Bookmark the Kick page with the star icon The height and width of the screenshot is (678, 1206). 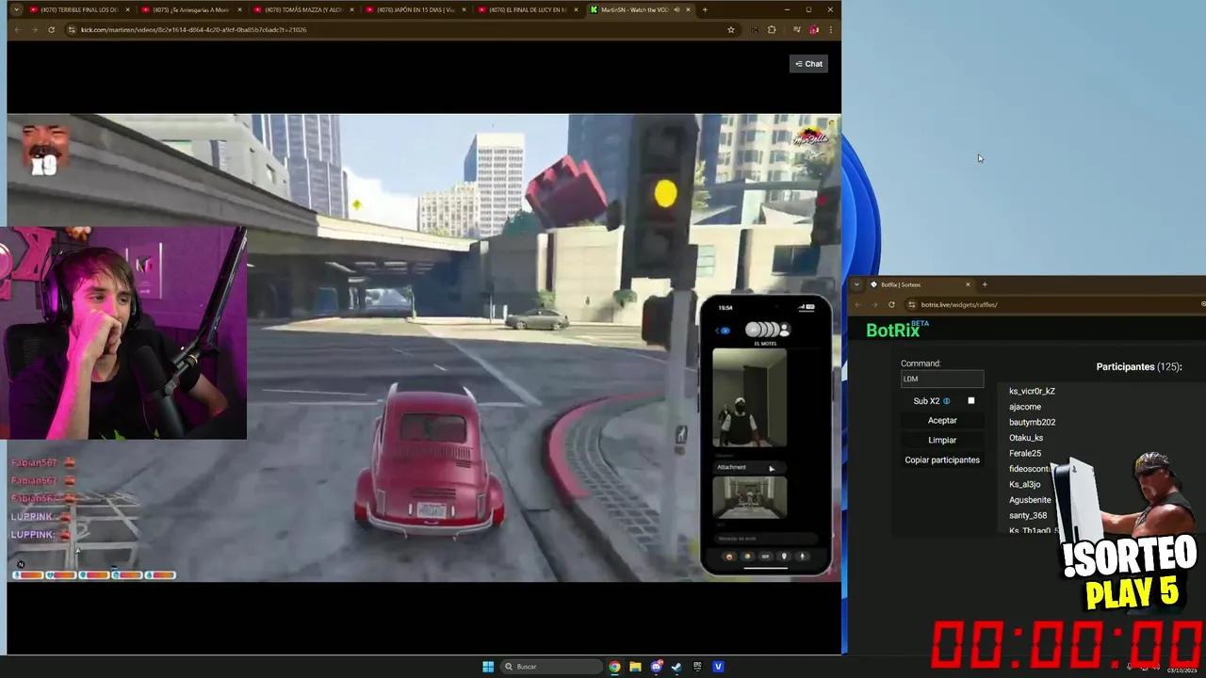click(x=730, y=29)
